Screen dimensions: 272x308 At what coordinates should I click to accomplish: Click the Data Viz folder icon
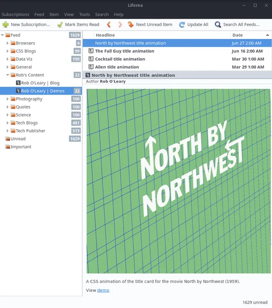point(13,59)
